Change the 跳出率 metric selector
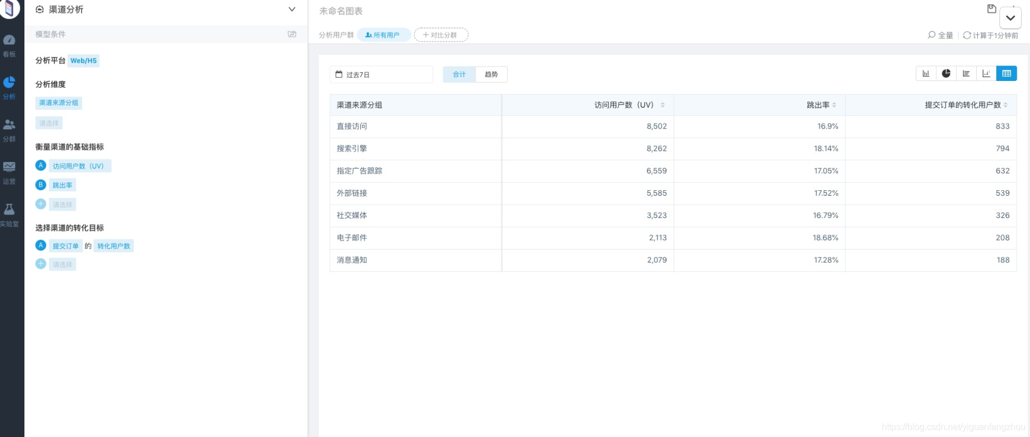The width and height of the screenshot is (1030, 437). (62, 185)
